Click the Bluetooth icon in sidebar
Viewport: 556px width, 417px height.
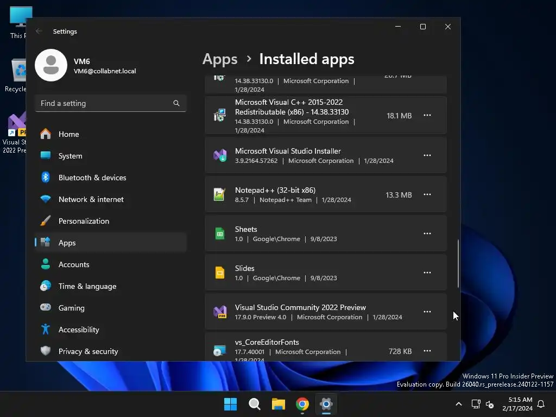coord(46,177)
